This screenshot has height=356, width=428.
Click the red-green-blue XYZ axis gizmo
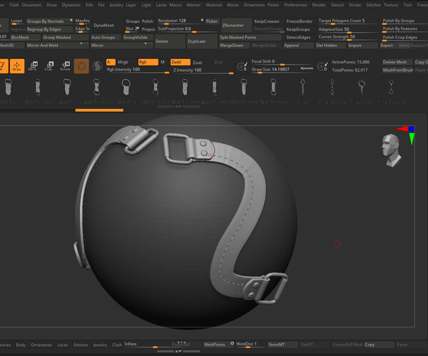pos(407,135)
